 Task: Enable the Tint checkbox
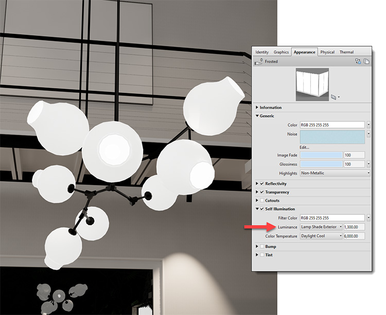click(262, 255)
